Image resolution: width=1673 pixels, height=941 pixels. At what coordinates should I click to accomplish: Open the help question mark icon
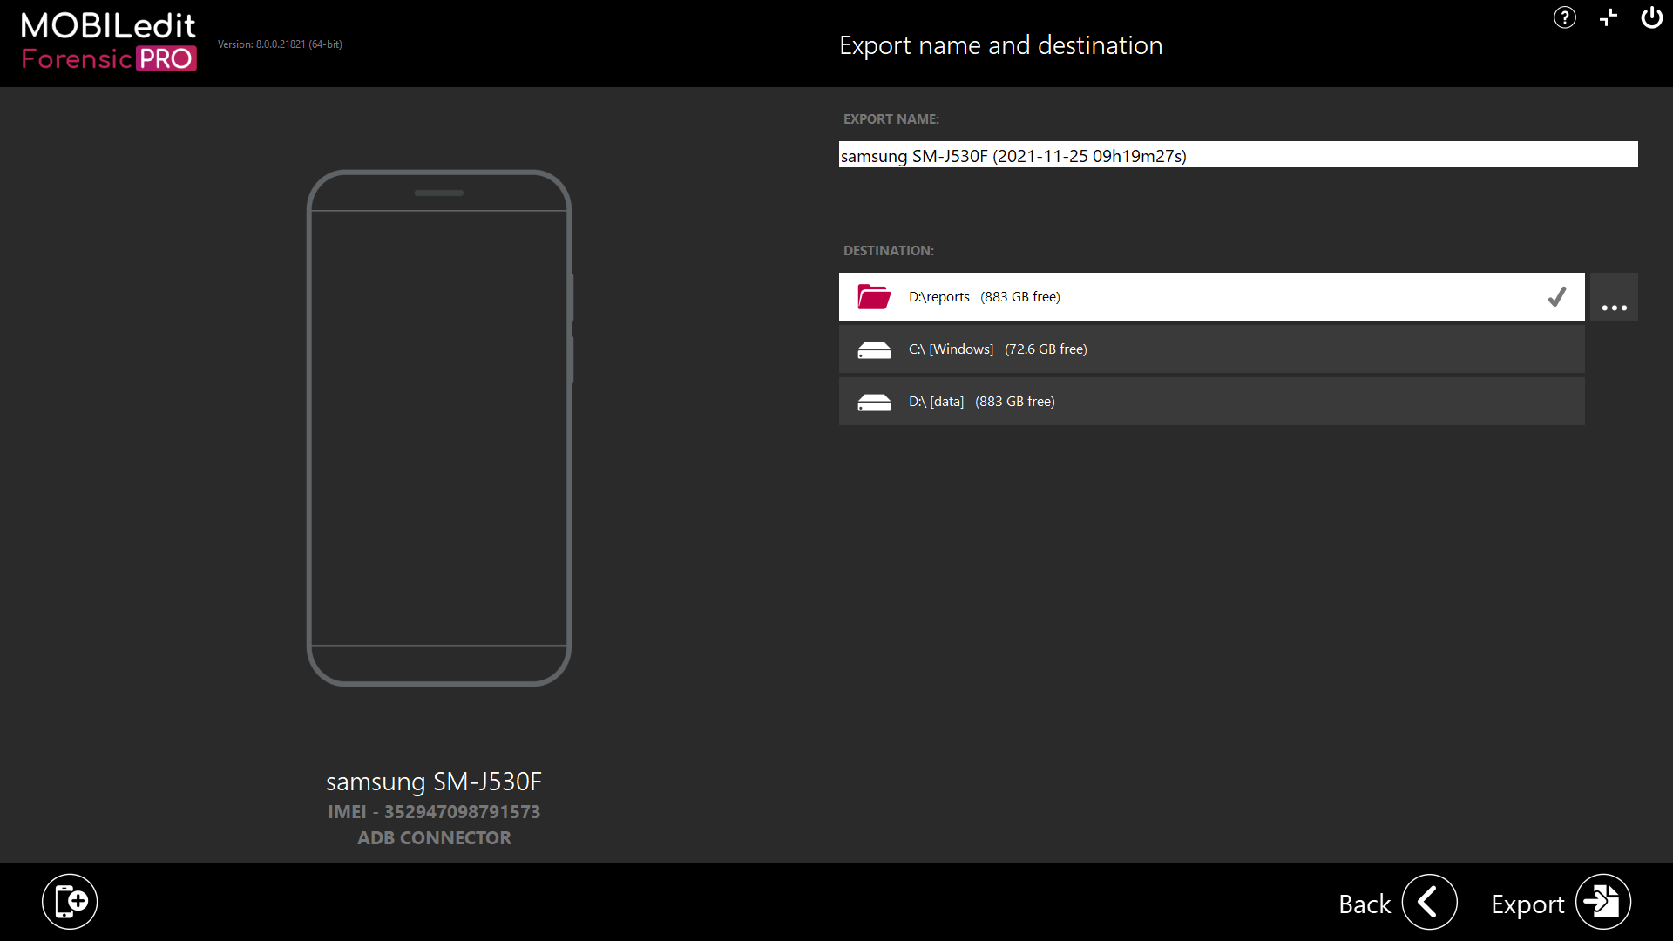point(1564,17)
